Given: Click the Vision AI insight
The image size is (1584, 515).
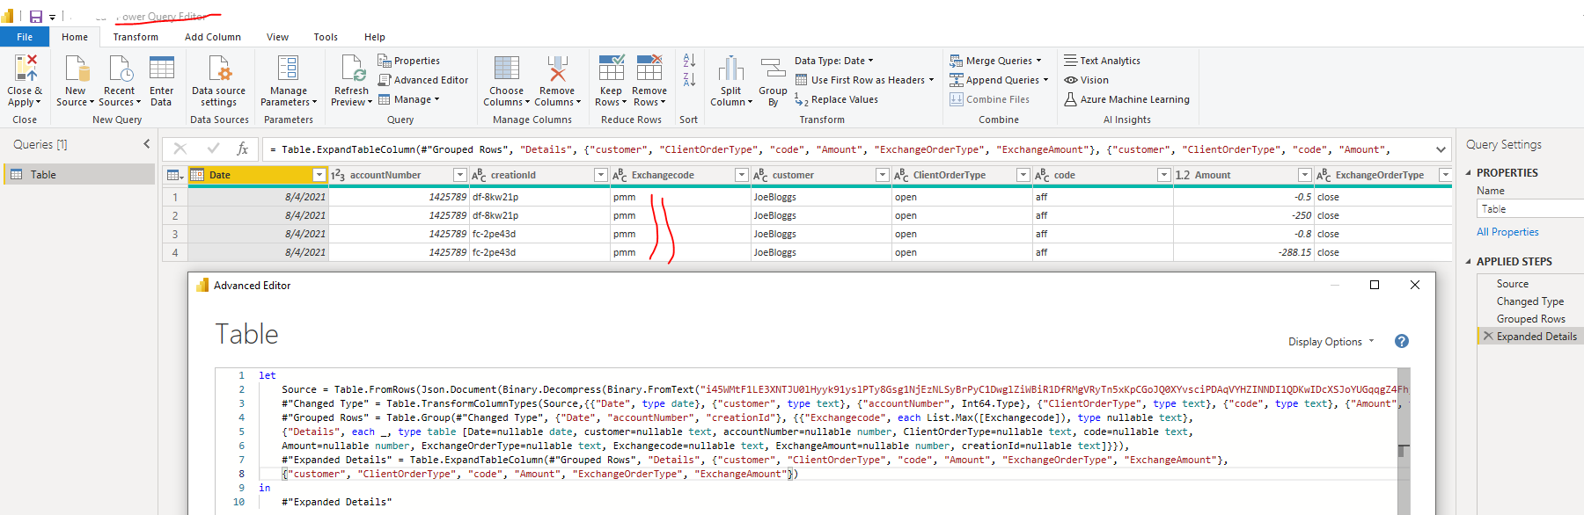Looking at the screenshot, I should pos(1086,80).
